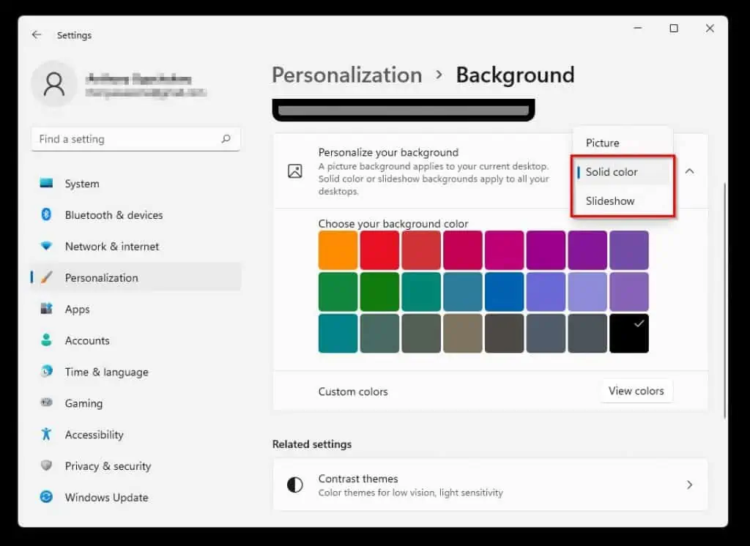Select the orange background color swatch
This screenshot has width=750, height=546.
tap(337, 248)
